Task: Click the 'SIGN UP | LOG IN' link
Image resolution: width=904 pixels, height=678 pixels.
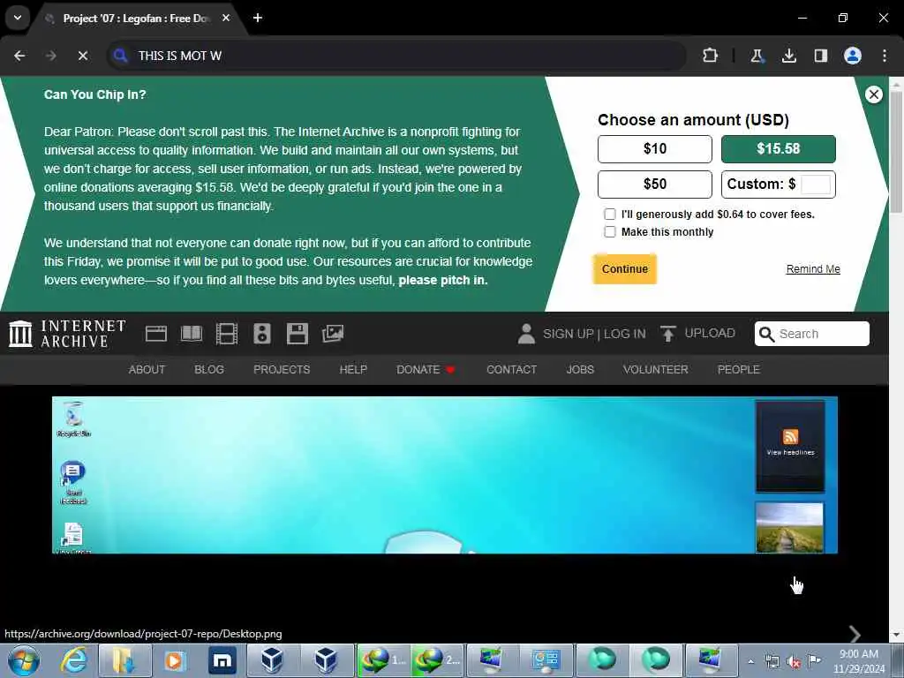Action: pos(594,334)
